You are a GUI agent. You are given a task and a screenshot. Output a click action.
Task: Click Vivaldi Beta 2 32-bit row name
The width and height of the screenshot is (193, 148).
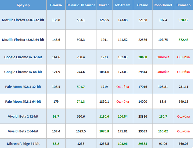[x=23, y=116]
